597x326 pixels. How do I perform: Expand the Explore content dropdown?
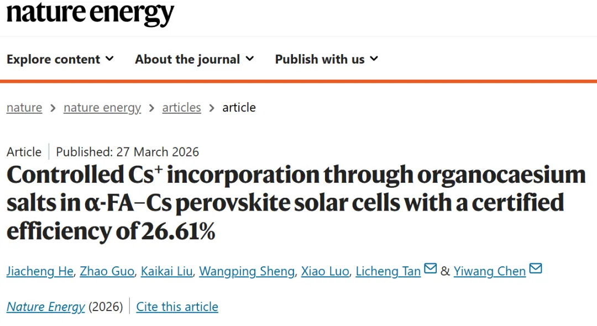60,59
